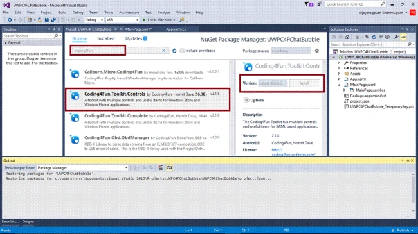Click the Show All Files icon
The image size is (418, 234).
(387, 37)
